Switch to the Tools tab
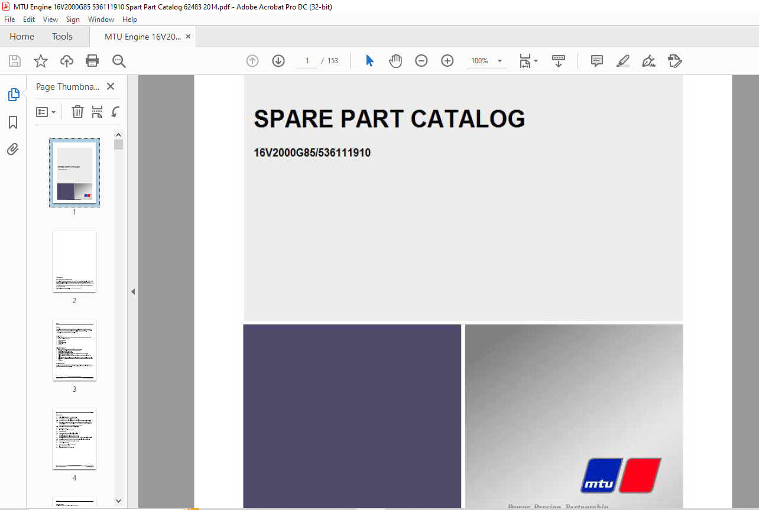The width and height of the screenshot is (759, 510). 62,37
